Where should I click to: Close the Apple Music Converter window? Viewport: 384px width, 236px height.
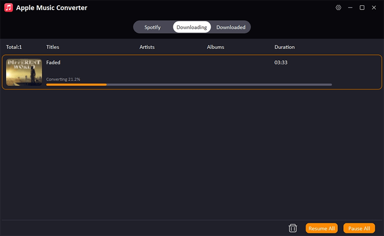[374, 8]
